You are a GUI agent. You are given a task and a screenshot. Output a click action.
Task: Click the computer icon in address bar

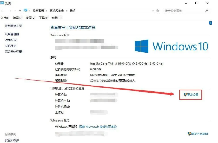click(25, 11)
